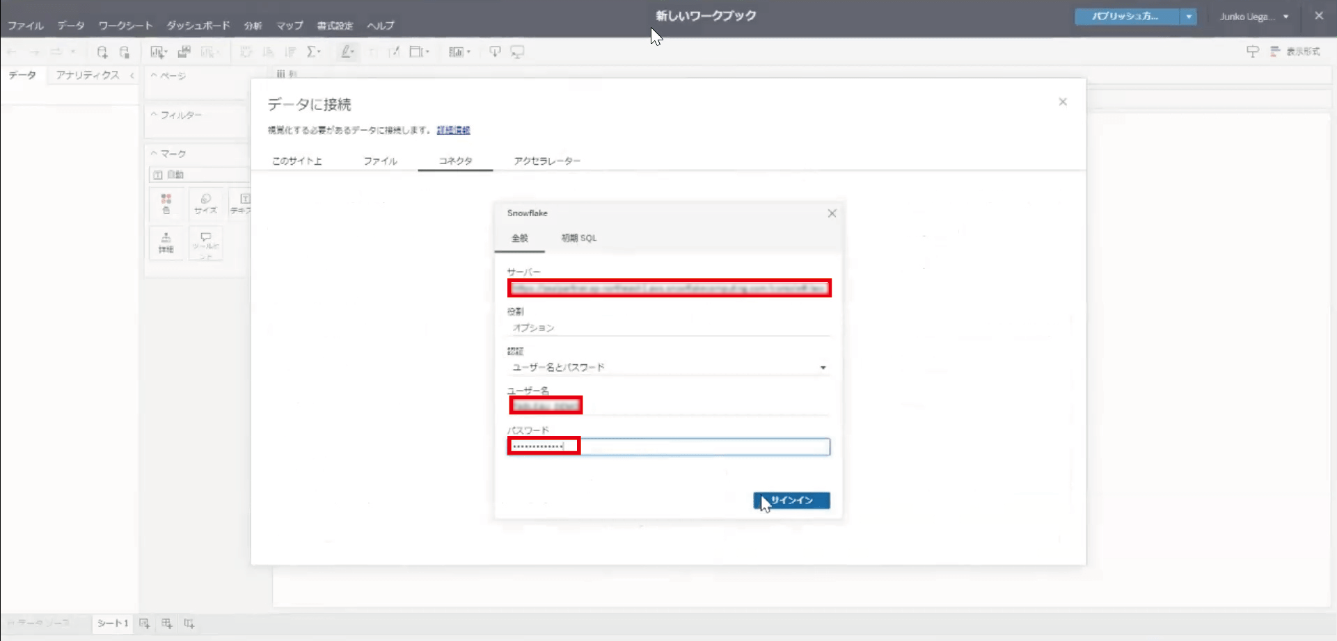Click the New Data Source cylinder icon
The image size is (1337, 641).
click(x=102, y=52)
